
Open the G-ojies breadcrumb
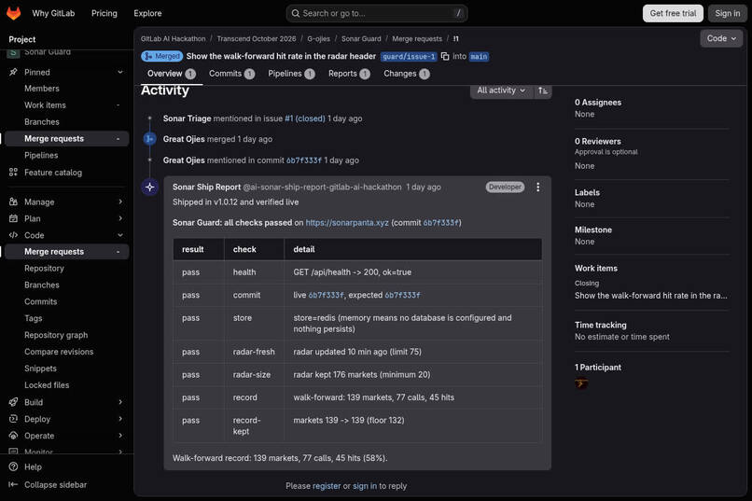318,39
